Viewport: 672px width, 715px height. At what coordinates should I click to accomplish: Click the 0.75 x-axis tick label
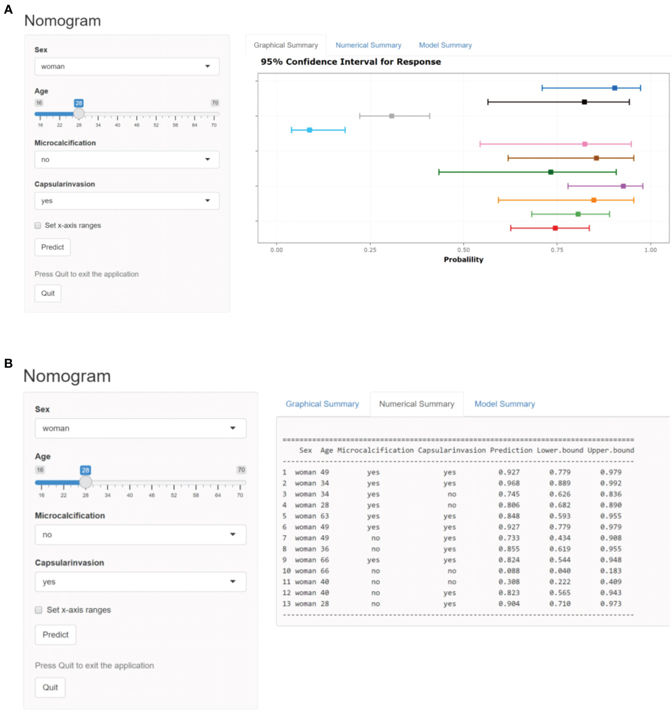click(557, 250)
